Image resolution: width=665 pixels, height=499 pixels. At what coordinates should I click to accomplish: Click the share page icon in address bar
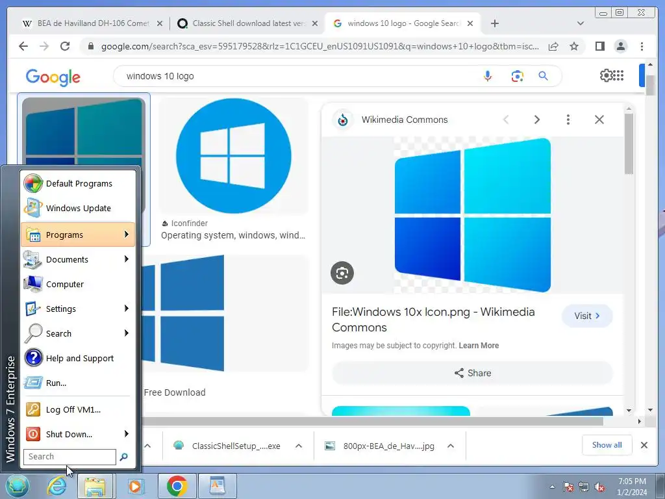pyautogui.click(x=553, y=46)
